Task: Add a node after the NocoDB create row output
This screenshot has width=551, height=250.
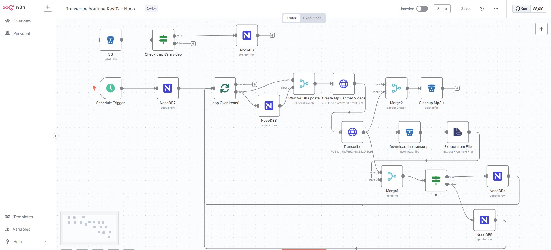Action: [272, 35]
